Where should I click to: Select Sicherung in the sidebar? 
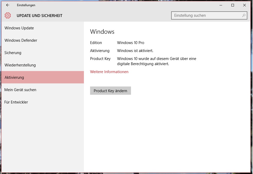[43, 53]
